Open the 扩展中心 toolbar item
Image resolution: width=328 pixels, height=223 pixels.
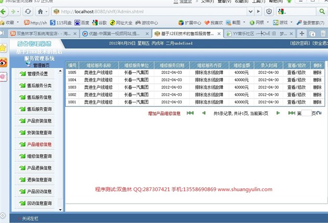(190, 23)
